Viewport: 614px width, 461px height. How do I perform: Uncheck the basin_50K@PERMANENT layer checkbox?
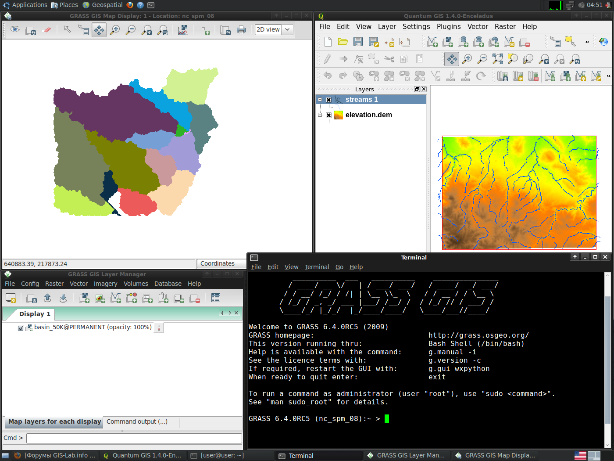(x=21, y=328)
